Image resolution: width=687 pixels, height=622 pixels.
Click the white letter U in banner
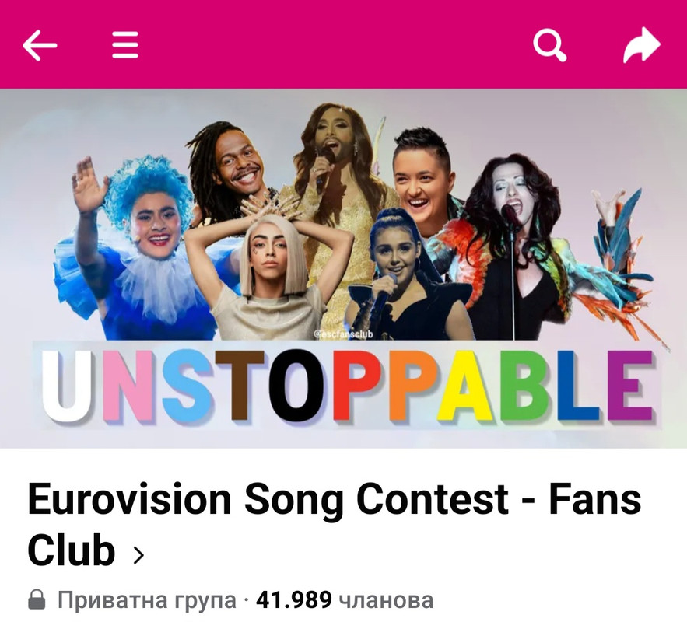70,386
